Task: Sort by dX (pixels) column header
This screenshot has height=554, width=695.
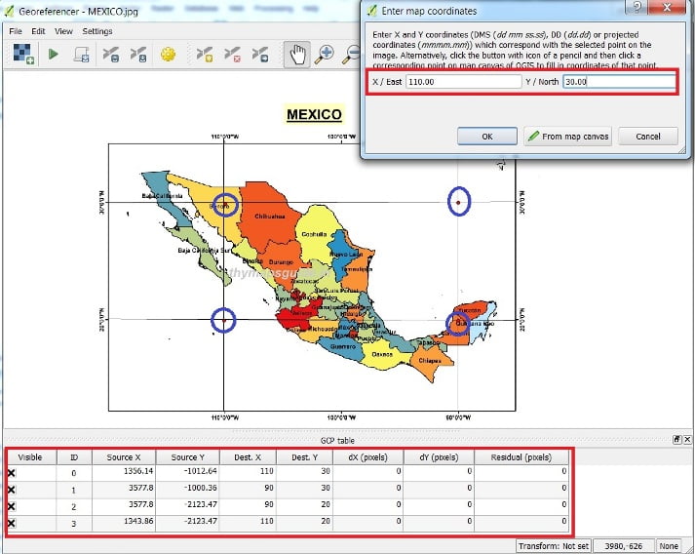Action: [367, 457]
